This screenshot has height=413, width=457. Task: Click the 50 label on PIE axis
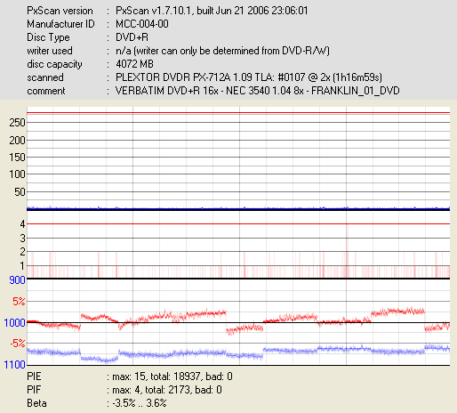(20, 192)
